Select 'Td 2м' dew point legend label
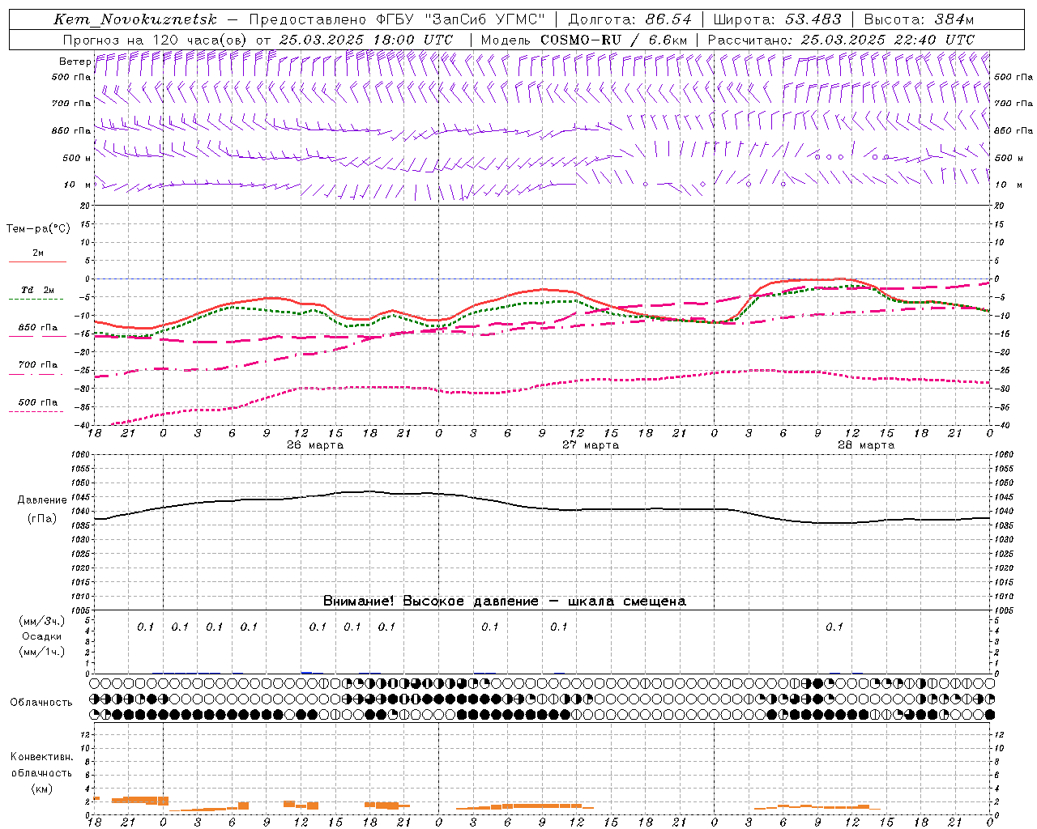 (38, 290)
